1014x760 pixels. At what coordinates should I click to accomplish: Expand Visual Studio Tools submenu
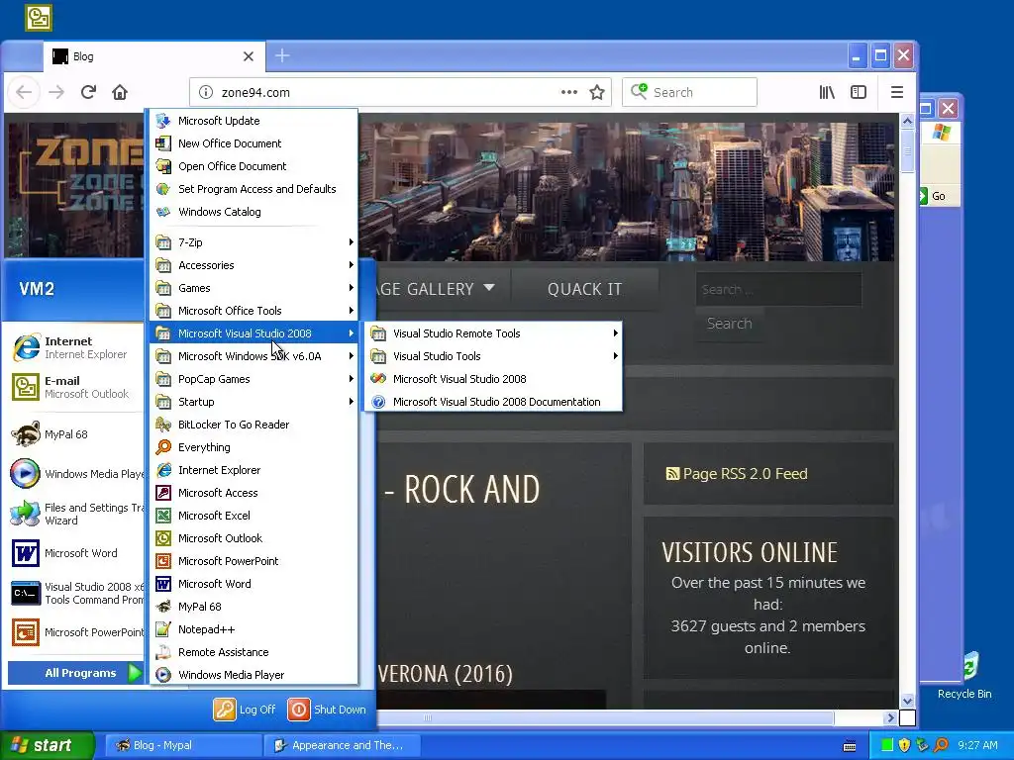point(493,356)
